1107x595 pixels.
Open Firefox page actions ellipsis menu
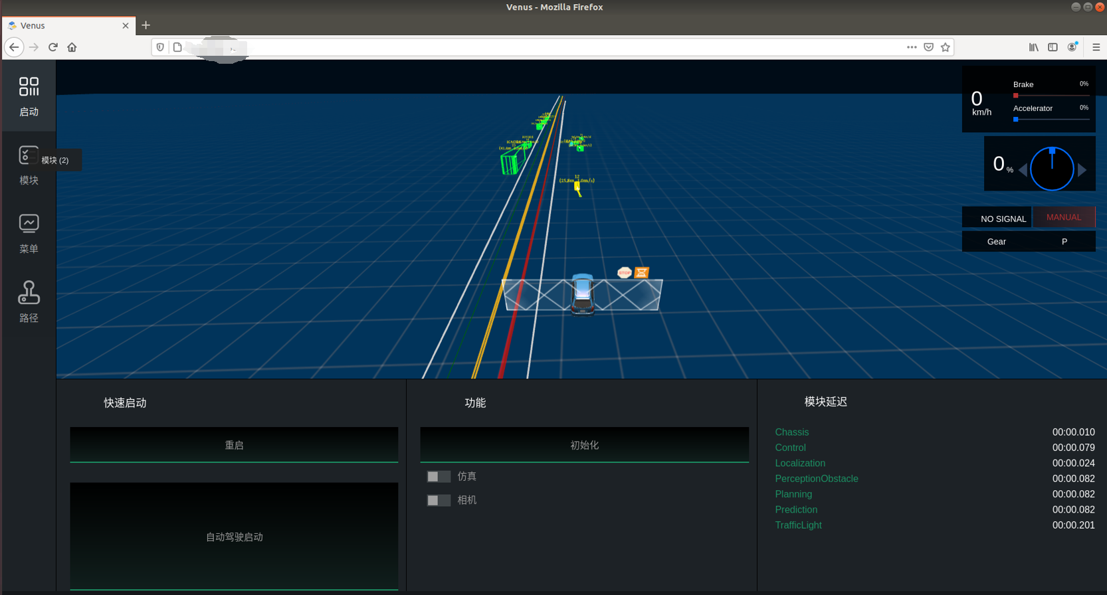point(912,47)
